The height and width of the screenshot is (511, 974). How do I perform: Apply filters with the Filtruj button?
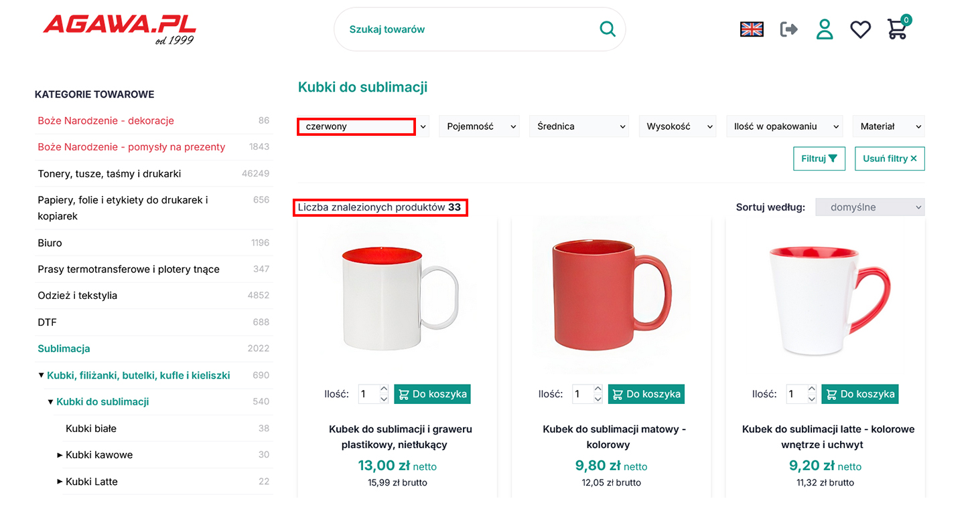(x=819, y=159)
